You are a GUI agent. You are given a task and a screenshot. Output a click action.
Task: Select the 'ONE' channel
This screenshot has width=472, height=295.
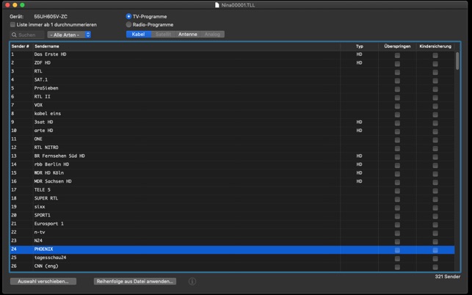(232, 139)
